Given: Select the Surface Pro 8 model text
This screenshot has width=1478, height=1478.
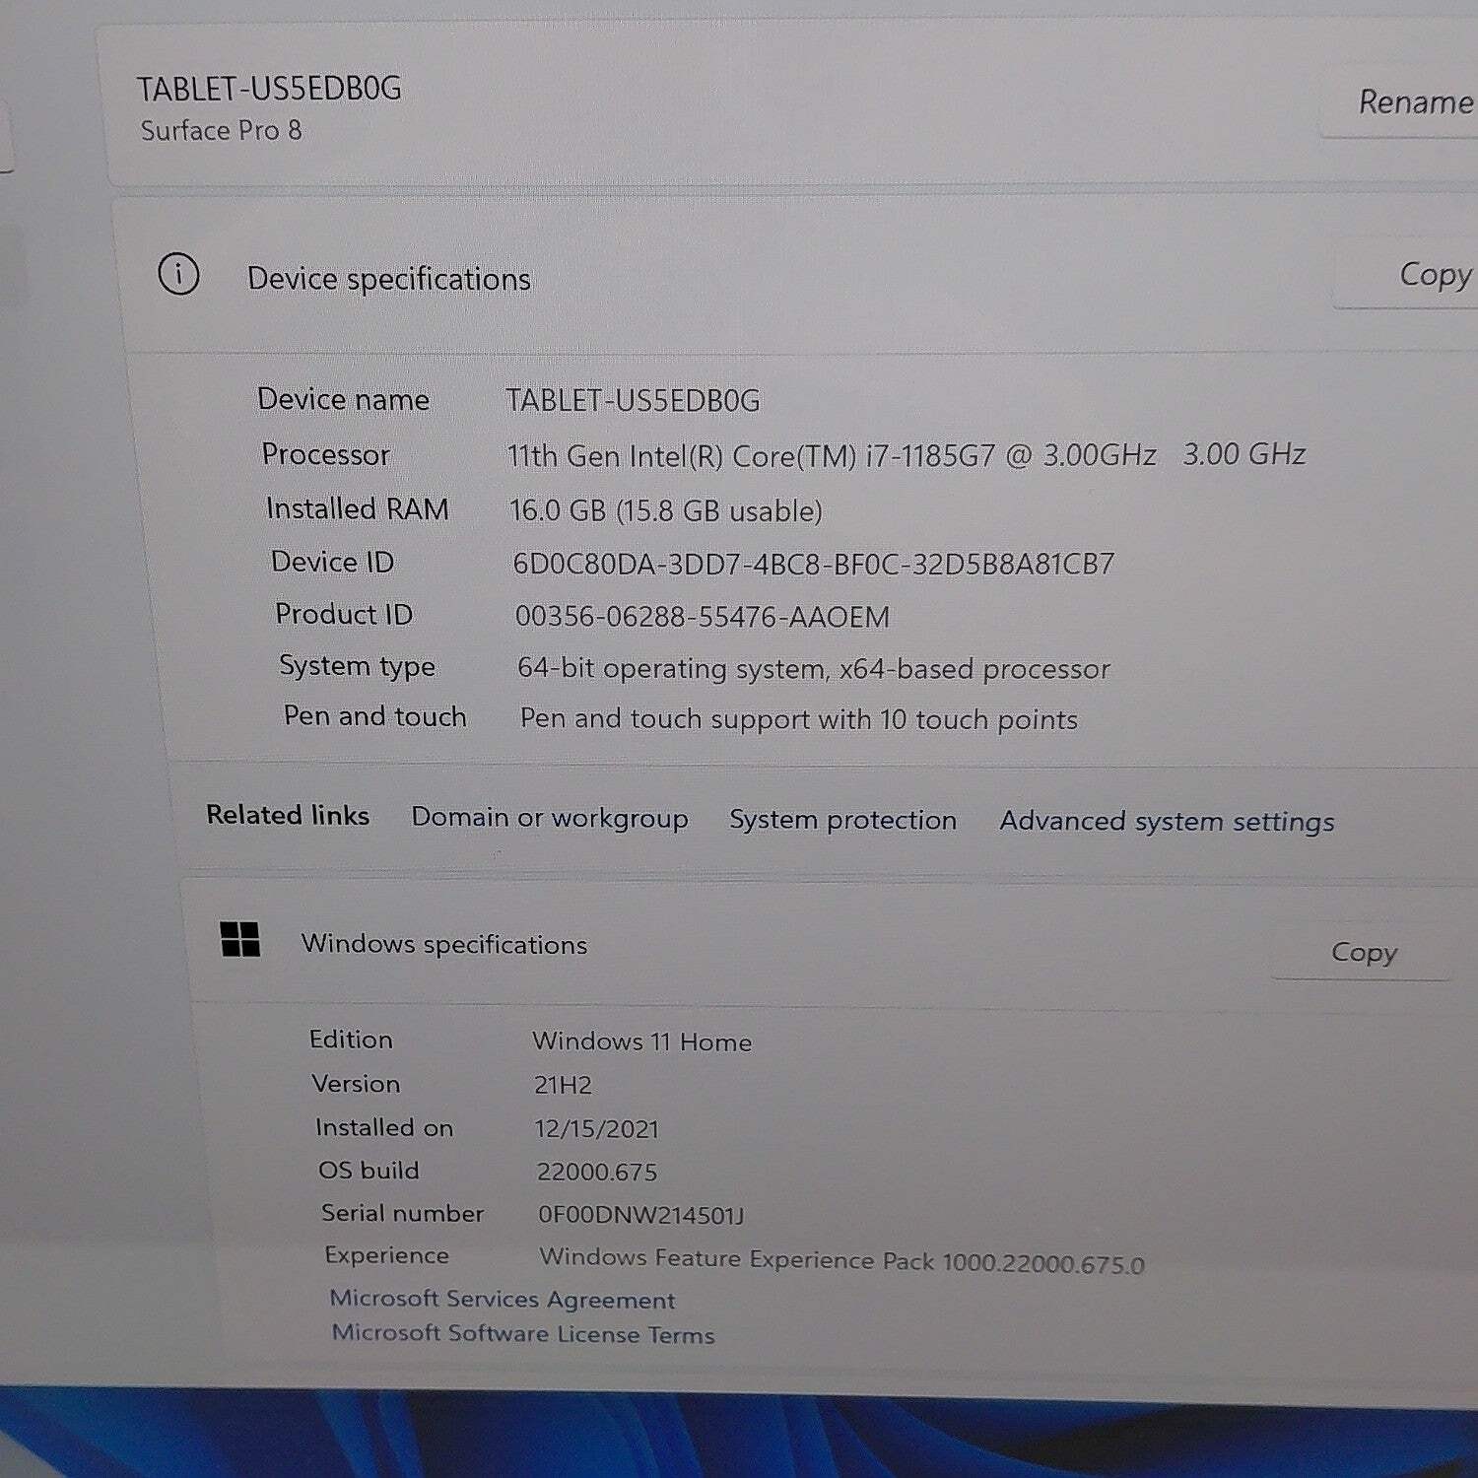Looking at the screenshot, I should [222, 130].
